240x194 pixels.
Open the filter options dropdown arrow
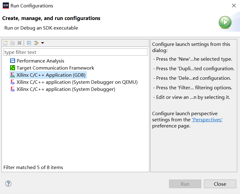coord(42,43)
